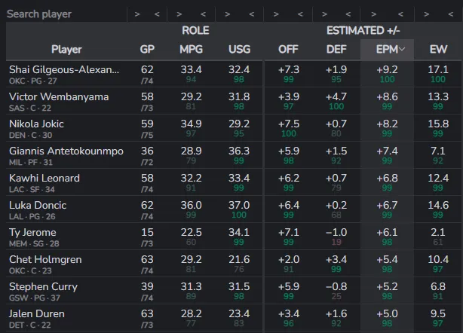Open Stephen Curry's player page
Viewport: 463px width, 333px height.
44,286
